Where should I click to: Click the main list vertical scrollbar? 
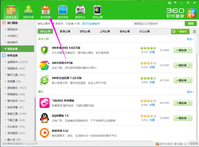[197, 45]
